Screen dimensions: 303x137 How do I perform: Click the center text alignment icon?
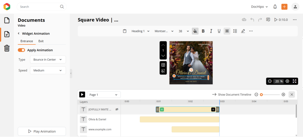[227, 31]
